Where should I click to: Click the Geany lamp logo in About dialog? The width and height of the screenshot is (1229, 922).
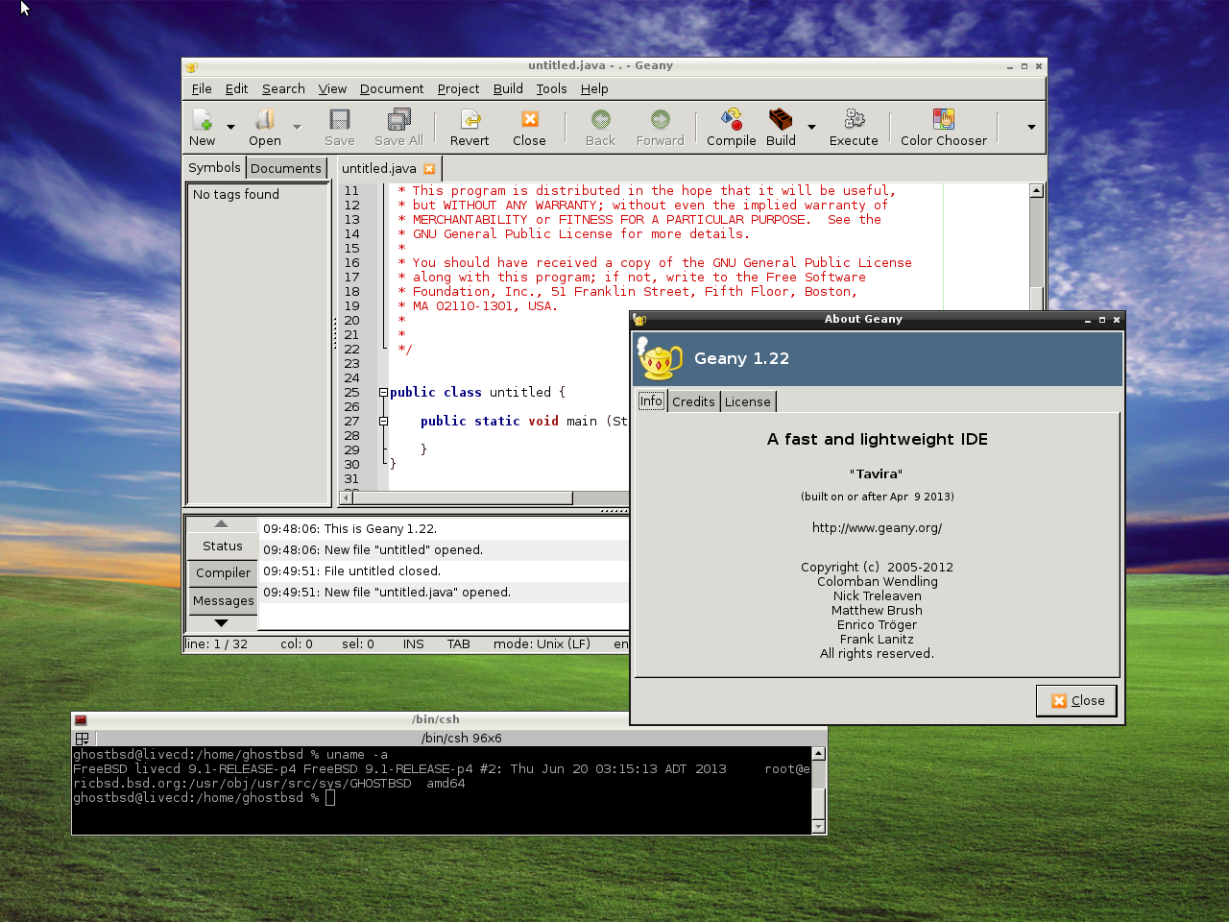[x=660, y=358]
